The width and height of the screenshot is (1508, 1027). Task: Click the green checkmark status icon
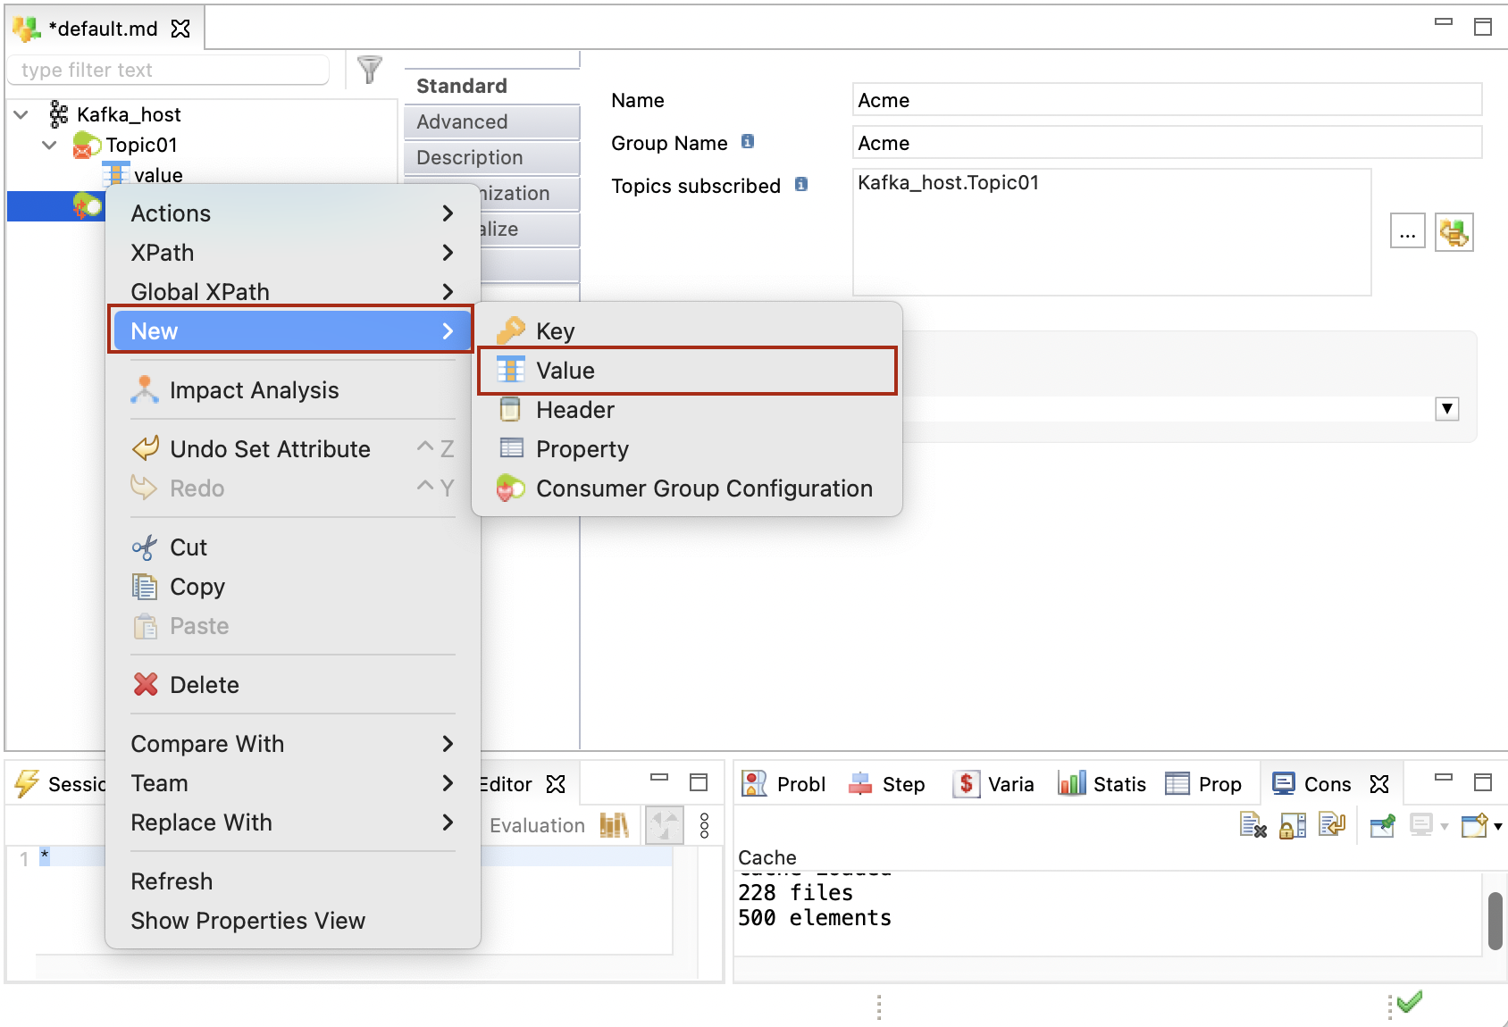coord(1409,1003)
